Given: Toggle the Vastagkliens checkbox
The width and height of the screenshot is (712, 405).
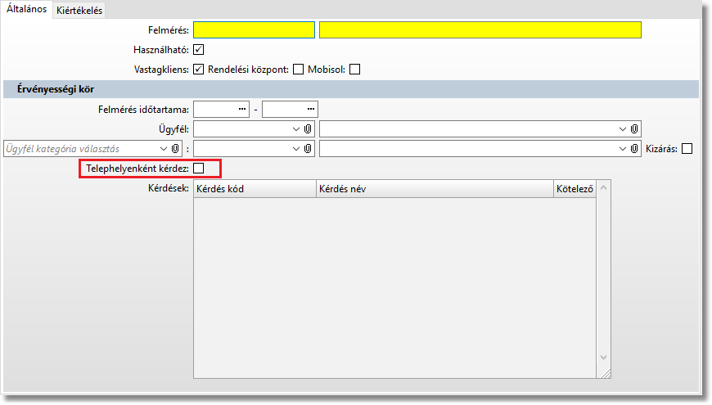Looking at the screenshot, I should pos(198,70).
